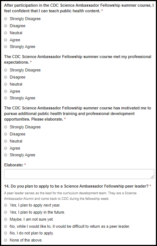Select Disagree for course met professional expectations
This screenshot has height=246, width=157.
(x=6, y=77)
